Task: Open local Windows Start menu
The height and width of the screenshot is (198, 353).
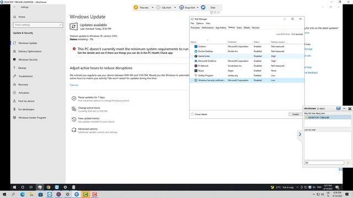Action: [4, 194]
